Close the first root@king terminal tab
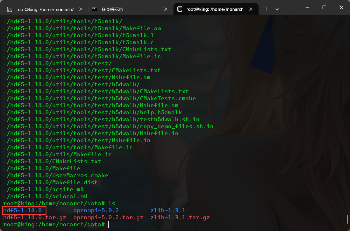Image resolution: width=350 pixels, height=231 pixels. point(81,9)
